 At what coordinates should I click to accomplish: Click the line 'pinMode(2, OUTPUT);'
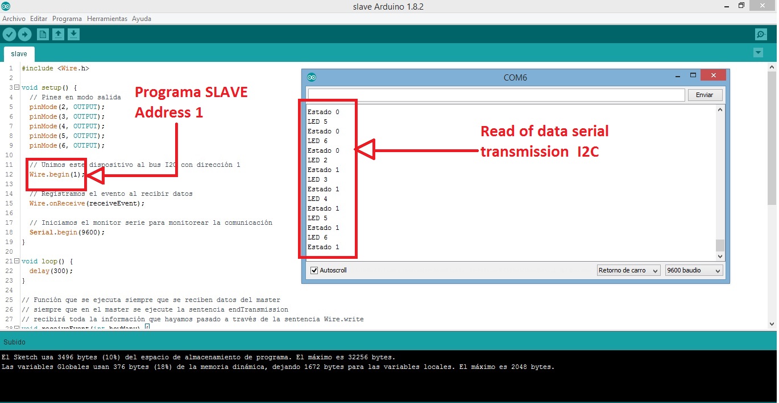[x=67, y=107]
